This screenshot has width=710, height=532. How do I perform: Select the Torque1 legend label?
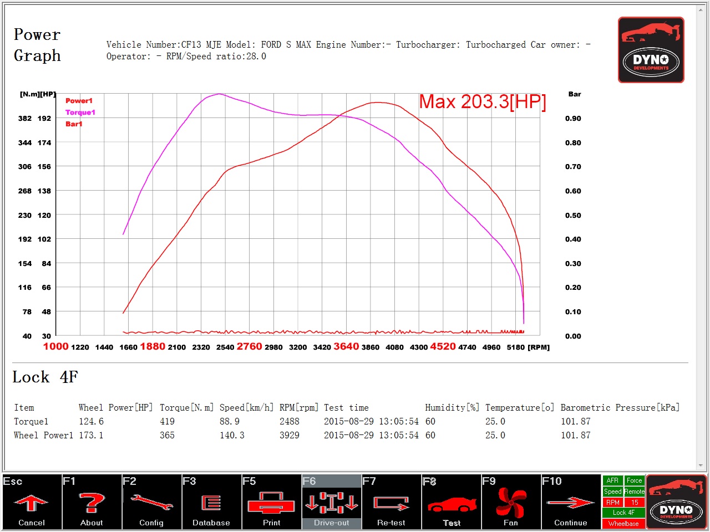(80, 112)
